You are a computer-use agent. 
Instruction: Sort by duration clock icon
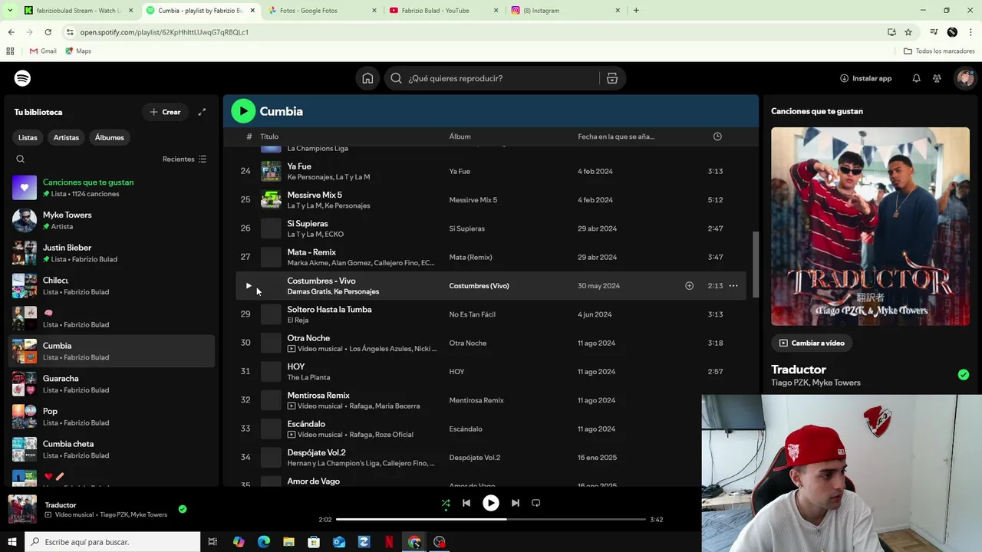click(717, 136)
